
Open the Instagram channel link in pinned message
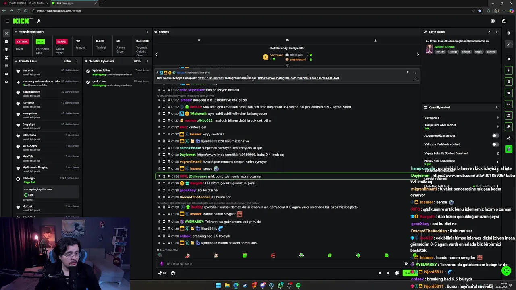(x=299, y=78)
